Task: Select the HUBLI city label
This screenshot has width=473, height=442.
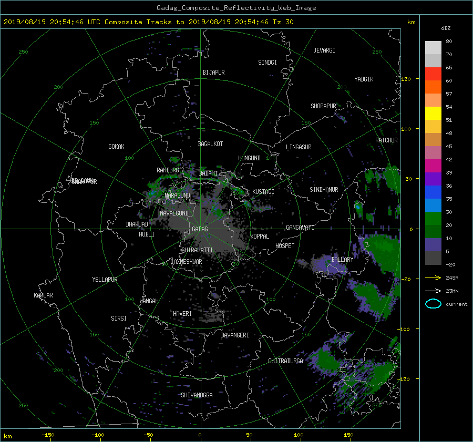Action: click(146, 234)
